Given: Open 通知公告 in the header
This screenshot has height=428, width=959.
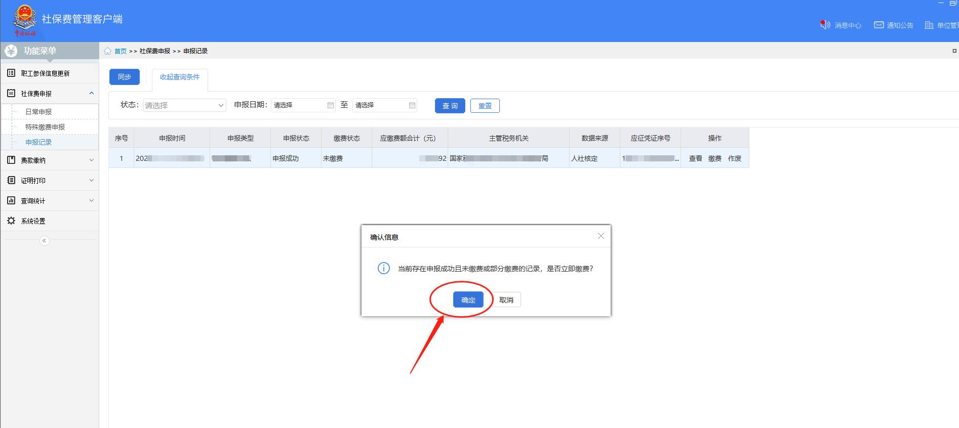Looking at the screenshot, I should 900,25.
